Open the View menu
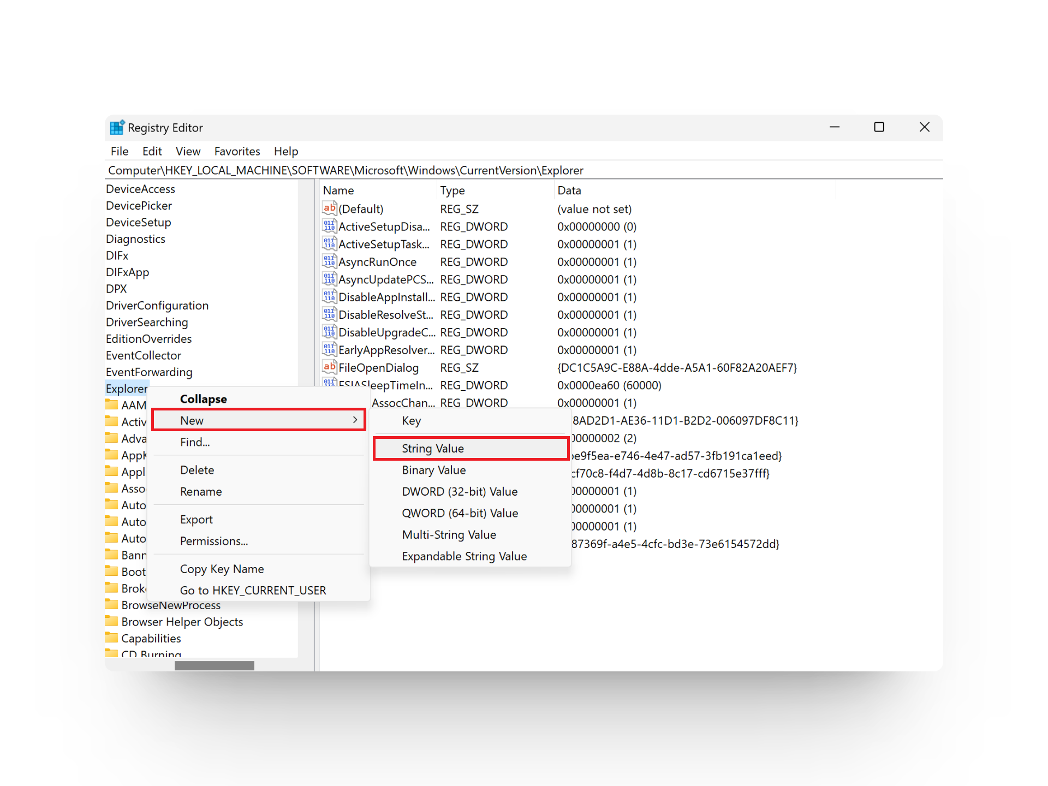Viewport: 1048px width, 786px height. [x=188, y=151]
